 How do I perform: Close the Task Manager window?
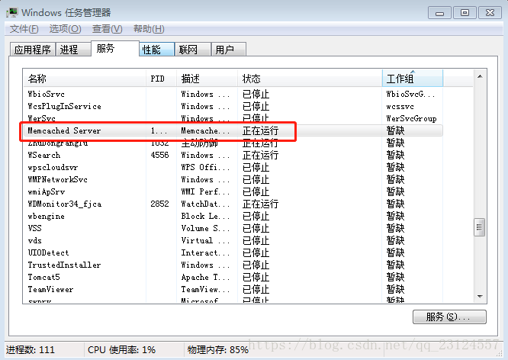click(490, 13)
